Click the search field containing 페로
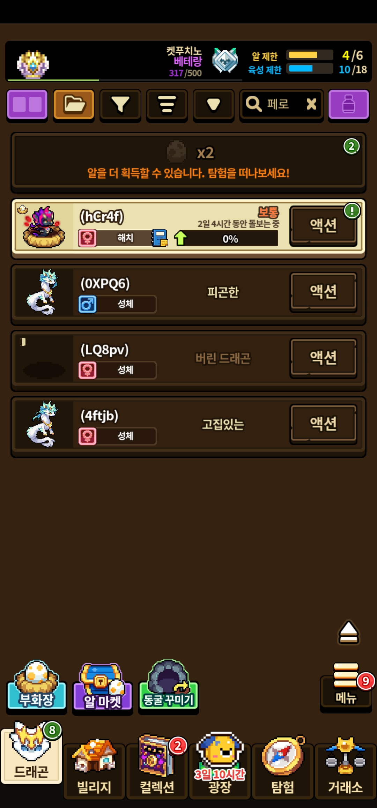The width and height of the screenshot is (377, 808). pyautogui.click(x=281, y=105)
